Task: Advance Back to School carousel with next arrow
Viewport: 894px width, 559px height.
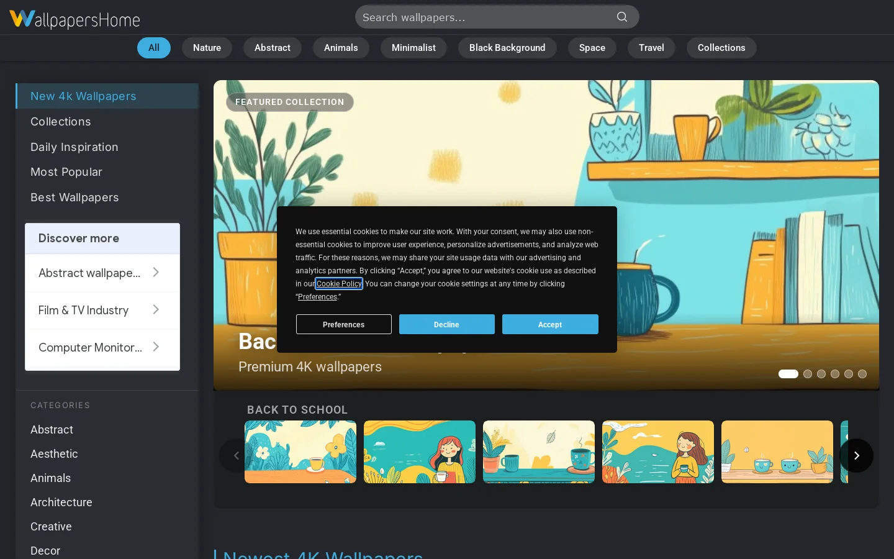Action: click(857, 456)
